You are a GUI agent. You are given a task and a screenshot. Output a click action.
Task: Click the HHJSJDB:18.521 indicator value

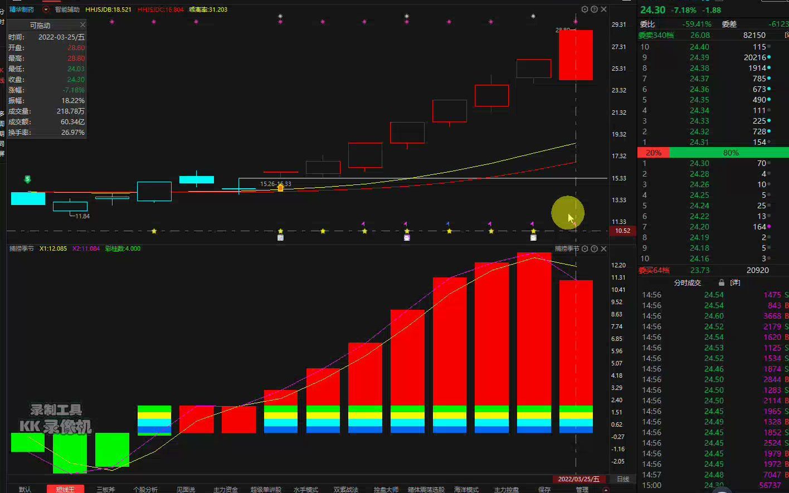tap(109, 9)
